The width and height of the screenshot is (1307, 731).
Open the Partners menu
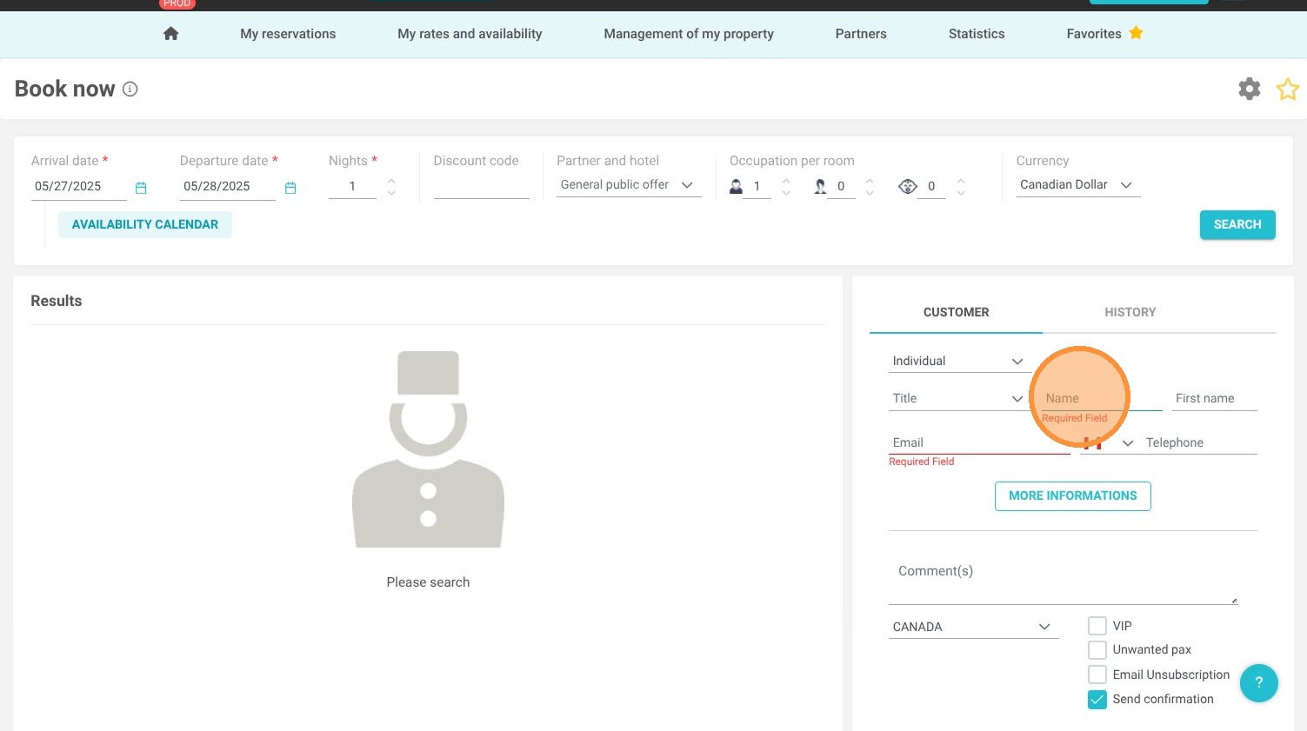[861, 34]
